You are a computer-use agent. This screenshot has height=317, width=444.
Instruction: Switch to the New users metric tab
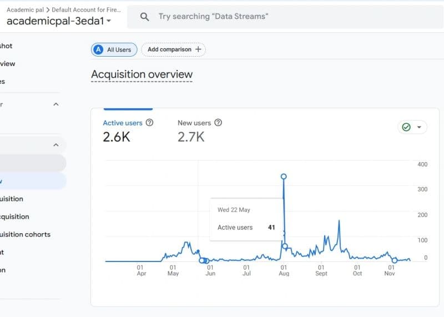click(194, 123)
